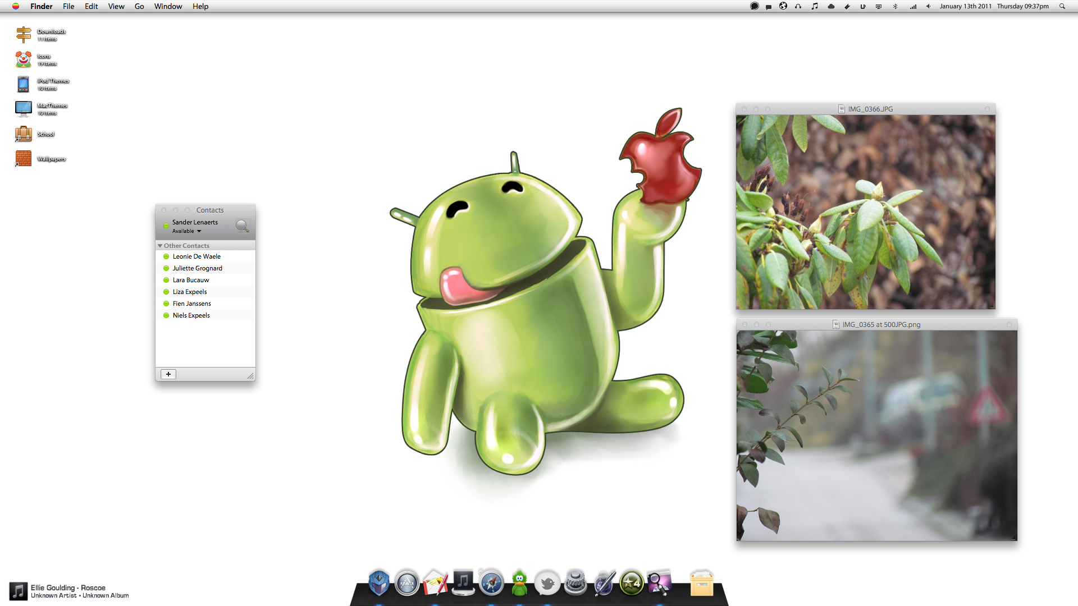Viewport: 1078px width, 606px height.
Task: Click the Spotlight search magnifier in menu bar
Action: 1062,6
